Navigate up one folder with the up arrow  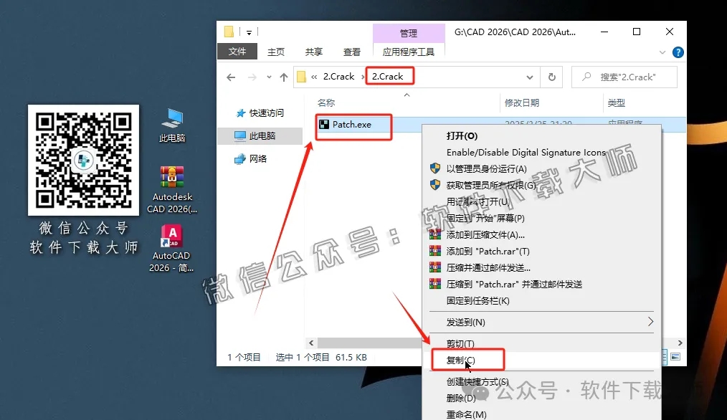[283, 77]
